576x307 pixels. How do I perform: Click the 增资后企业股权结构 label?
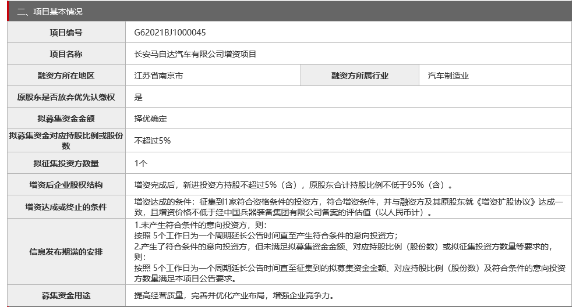pyautogui.click(x=66, y=185)
